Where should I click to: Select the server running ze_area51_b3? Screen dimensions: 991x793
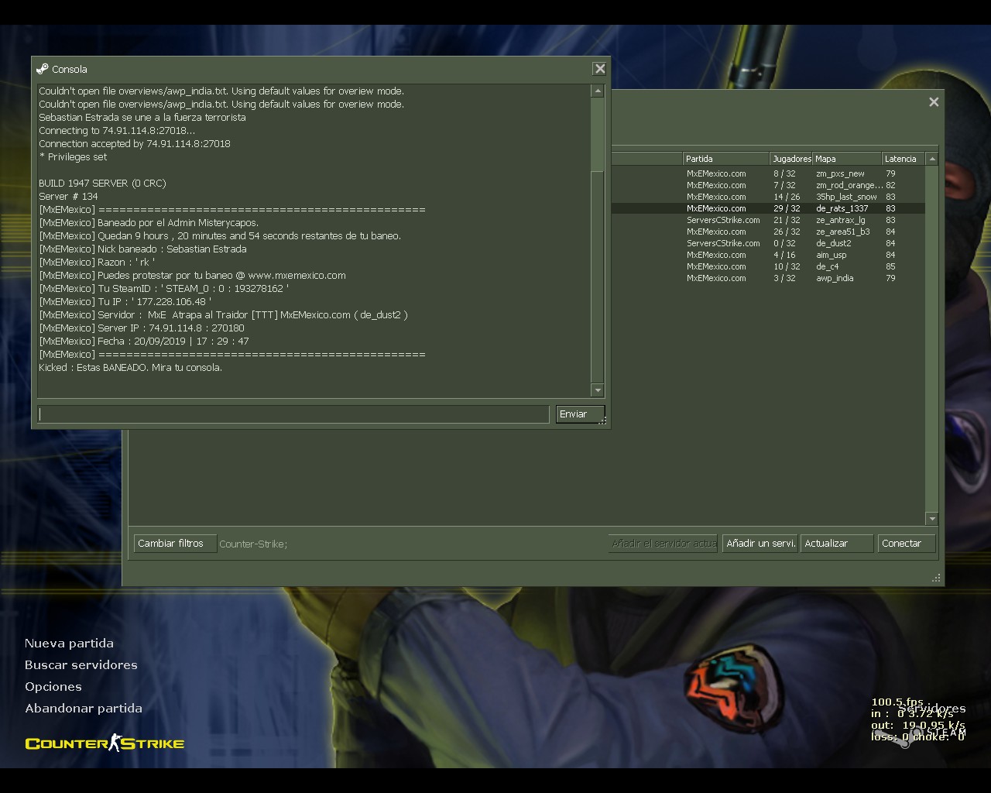click(x=768, y=232)
